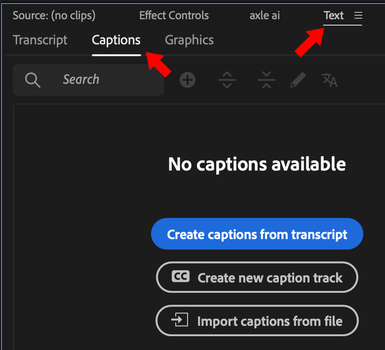Select the Captions tab
This screenshot has height=350, width=385.
pos(116,40)
